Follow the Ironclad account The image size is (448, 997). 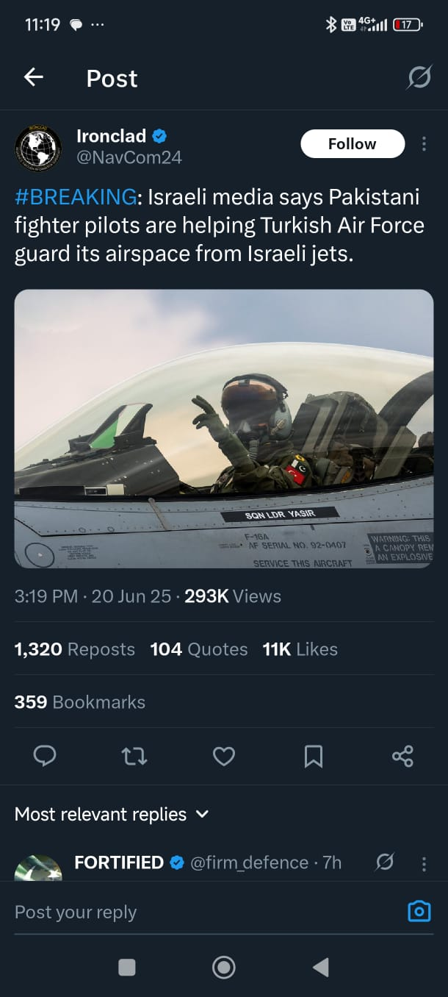(353, 144)
